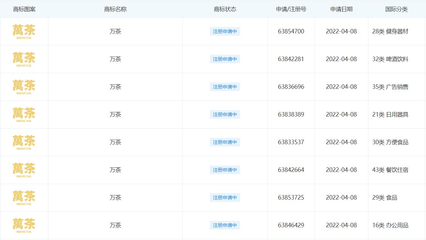426x240 pixels.
Task: Open WANCHA logo thumbnail in row 63833537
Action: coord(24,142)
